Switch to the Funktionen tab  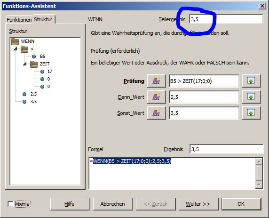[x=19, y=20]
